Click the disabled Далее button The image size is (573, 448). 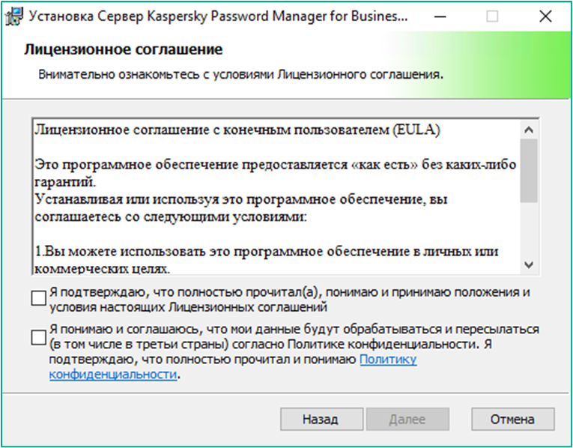click(x=407, y=419)
